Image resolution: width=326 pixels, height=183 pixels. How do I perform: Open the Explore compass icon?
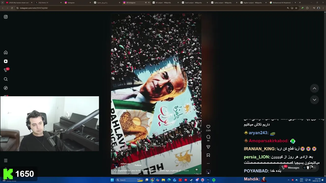[6, 88]
